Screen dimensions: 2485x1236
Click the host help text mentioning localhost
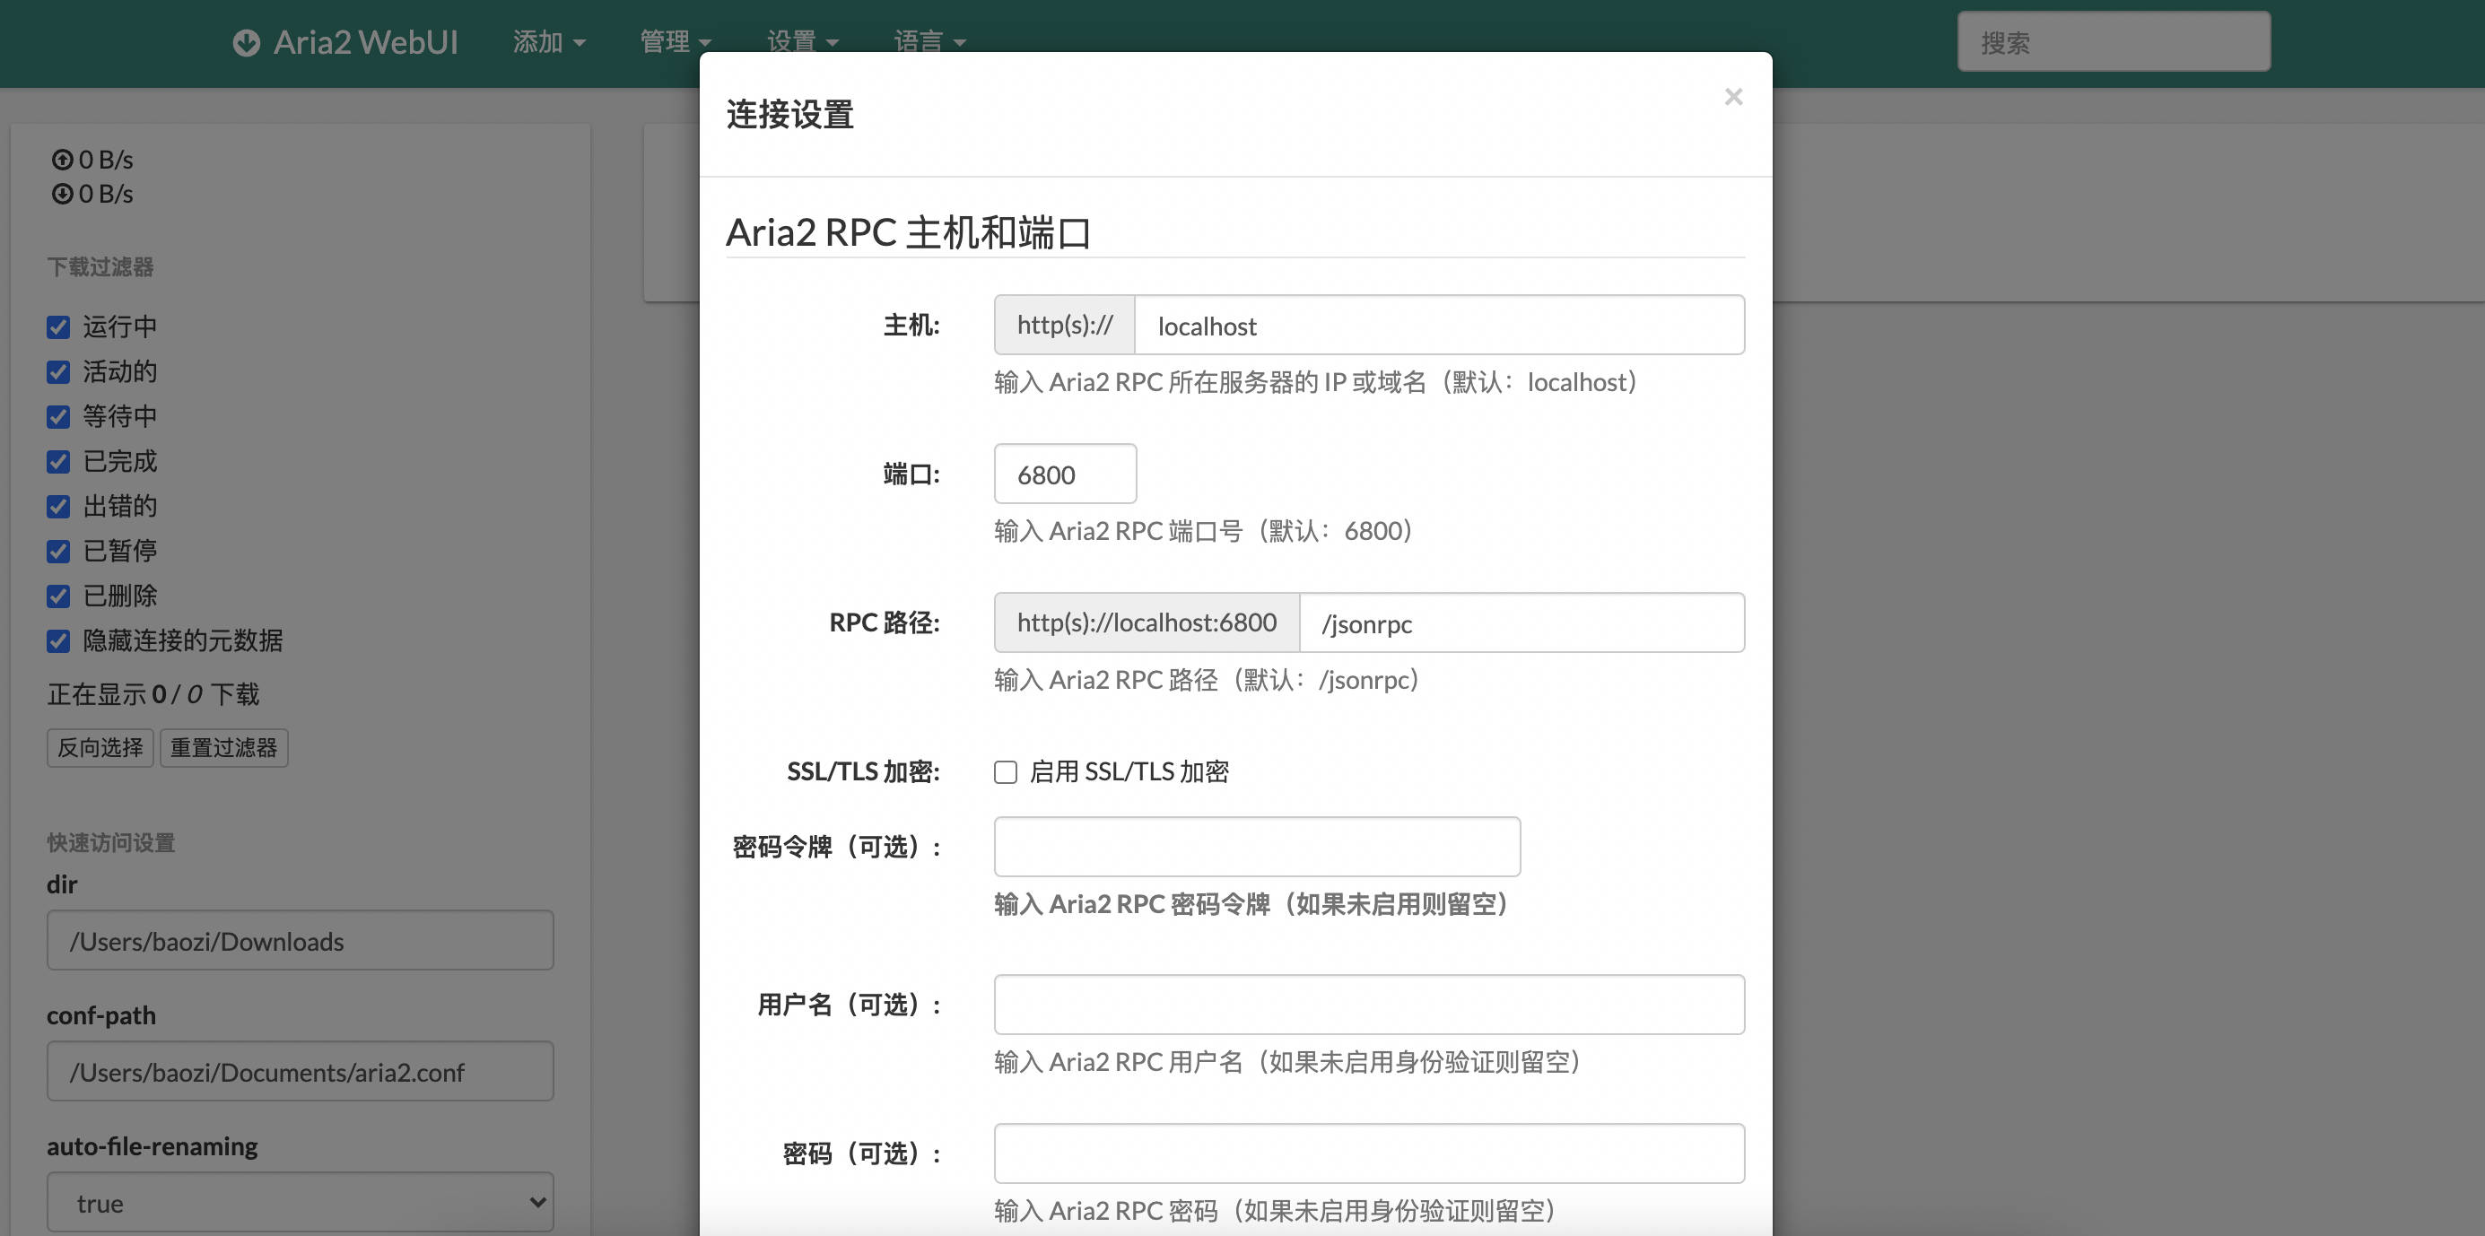[1316, 382]
